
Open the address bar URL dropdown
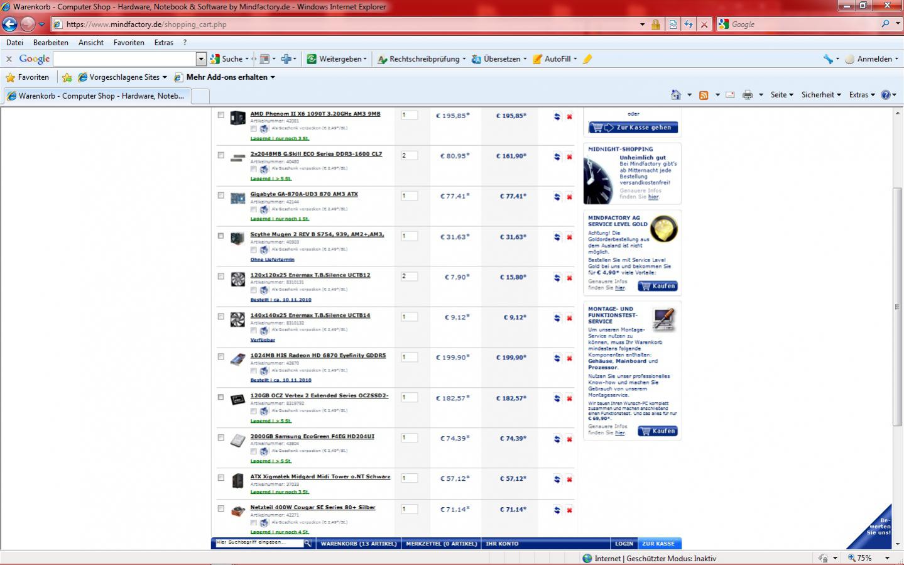click(x=642, y=25)
